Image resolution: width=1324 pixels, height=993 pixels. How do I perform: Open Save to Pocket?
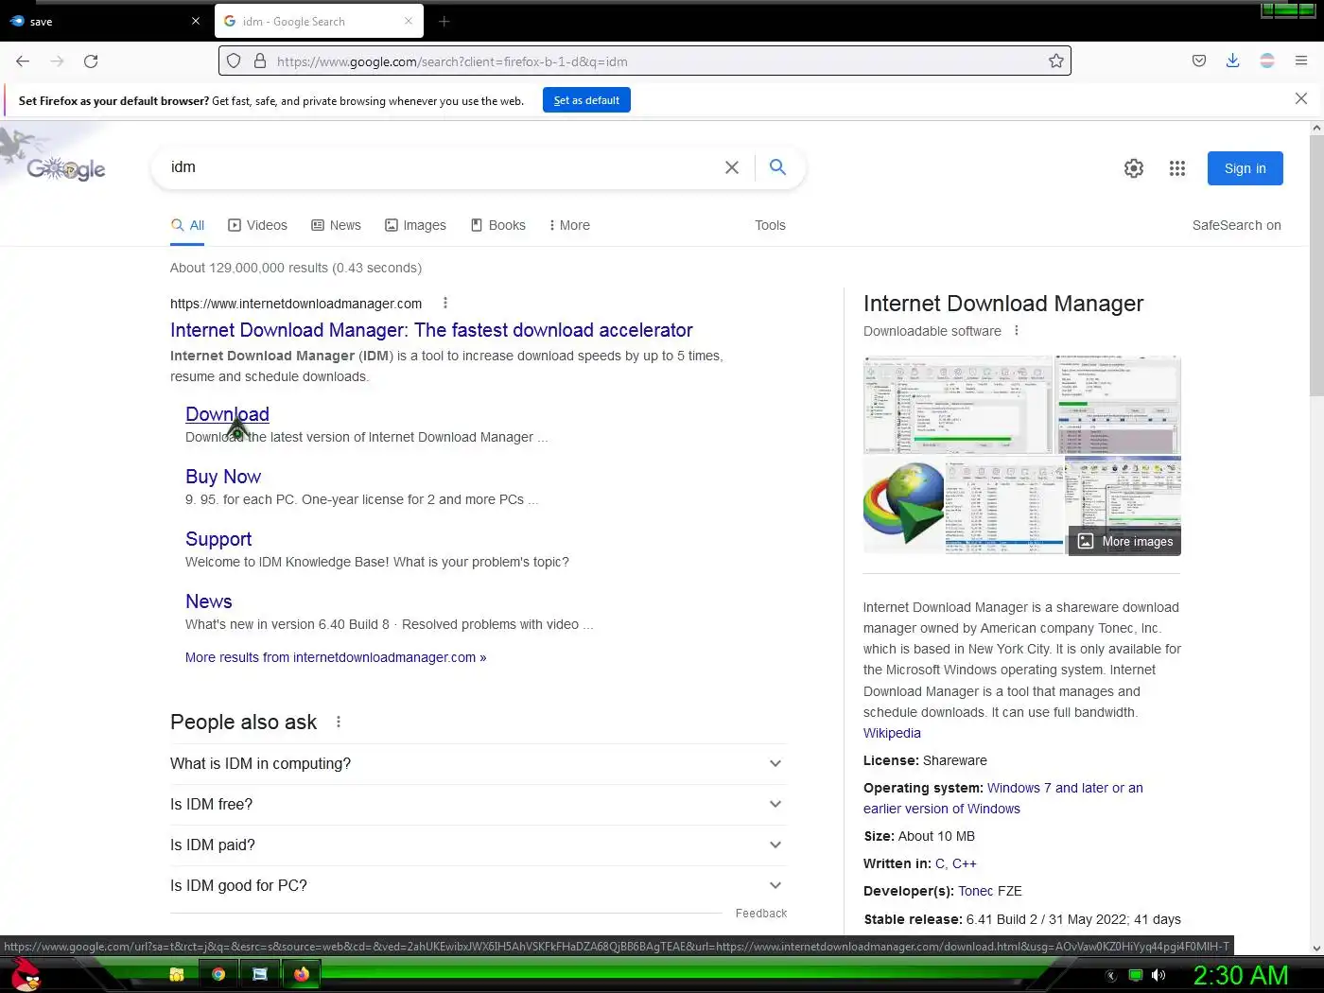[x=1199, y=61]
